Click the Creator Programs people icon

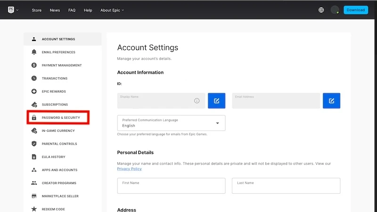34,183
